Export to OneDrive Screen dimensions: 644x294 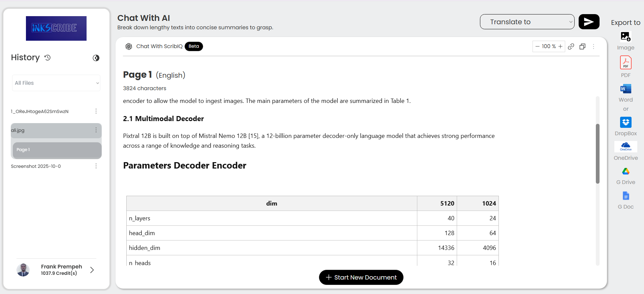(x=625, y=147)
